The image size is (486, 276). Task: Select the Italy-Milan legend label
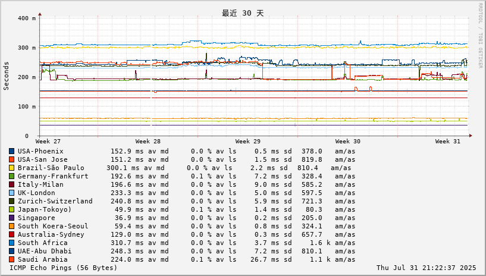tap(40, 184)
